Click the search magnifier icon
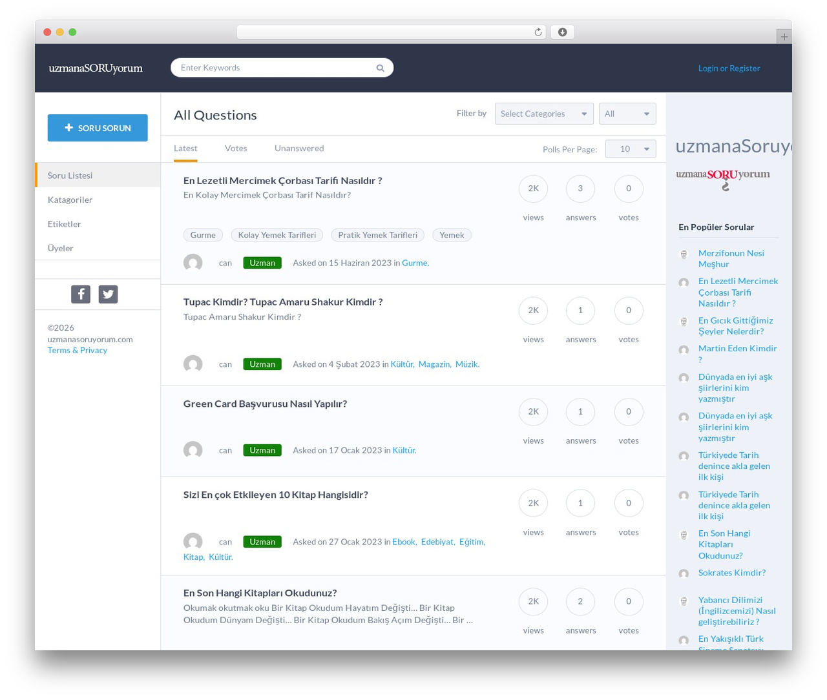The width and height of the screenshot is (827, 700). [x=380, y=68]
